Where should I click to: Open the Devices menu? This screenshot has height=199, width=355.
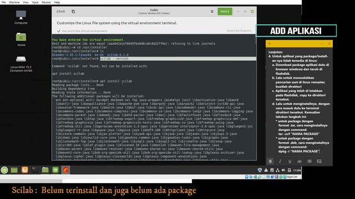click(x=46, y=2)
